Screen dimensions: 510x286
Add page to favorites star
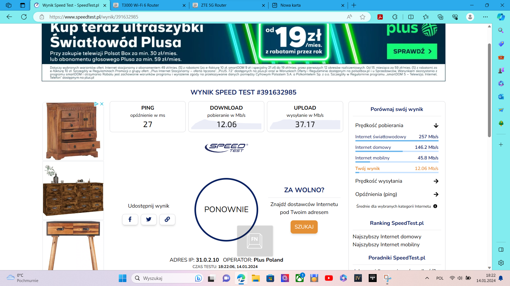click(x=363, y=17)
